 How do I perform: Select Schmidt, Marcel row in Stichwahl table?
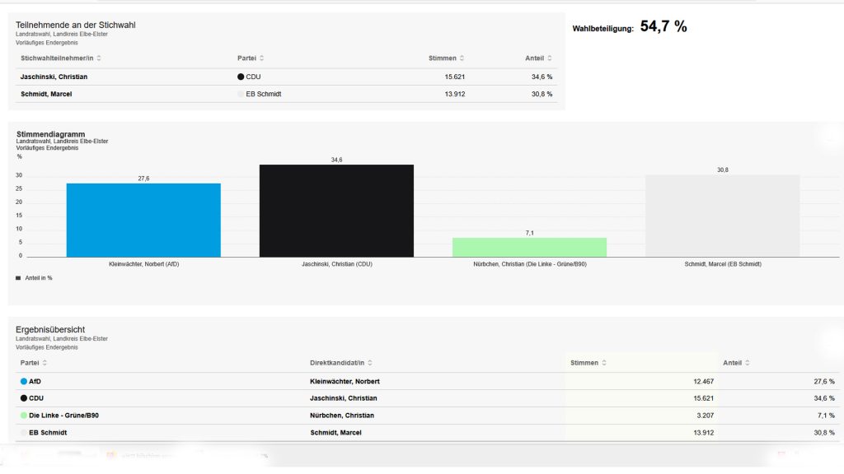pyautogui.click(x=46, y=94)
